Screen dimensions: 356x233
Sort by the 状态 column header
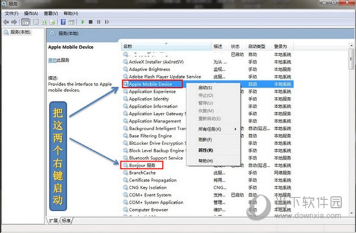(x=238, y=46)
